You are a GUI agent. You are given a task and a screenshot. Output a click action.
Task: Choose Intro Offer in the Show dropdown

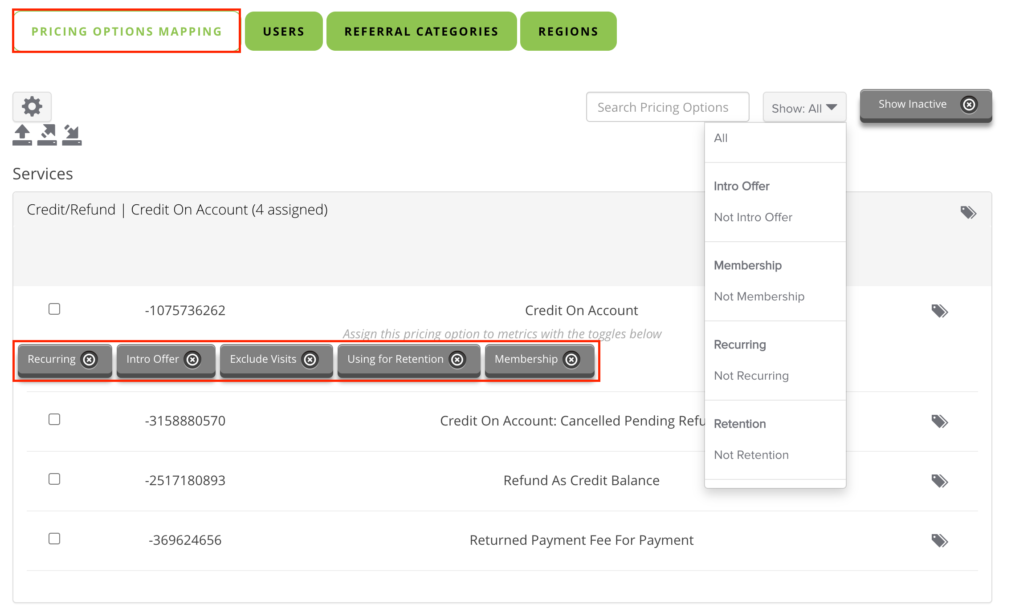tap(742, 186)
